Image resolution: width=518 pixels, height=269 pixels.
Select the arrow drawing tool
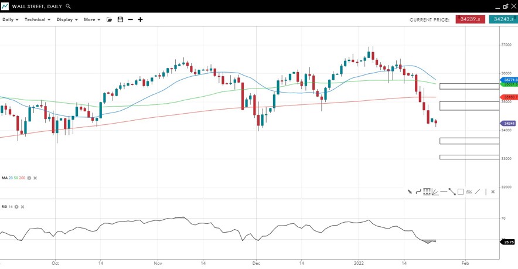click(410, 192)
